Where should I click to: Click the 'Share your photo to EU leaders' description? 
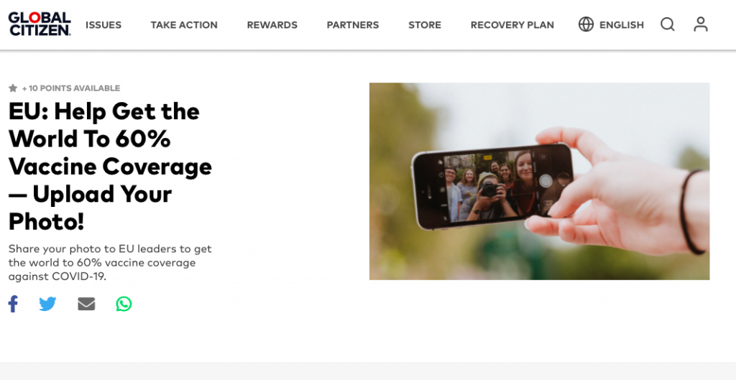(x=110, y=263)
